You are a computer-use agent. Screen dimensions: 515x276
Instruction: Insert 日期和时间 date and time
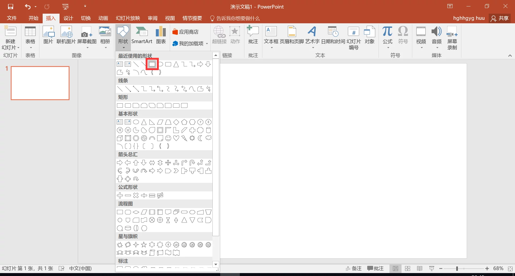click(x=333, y=35)
